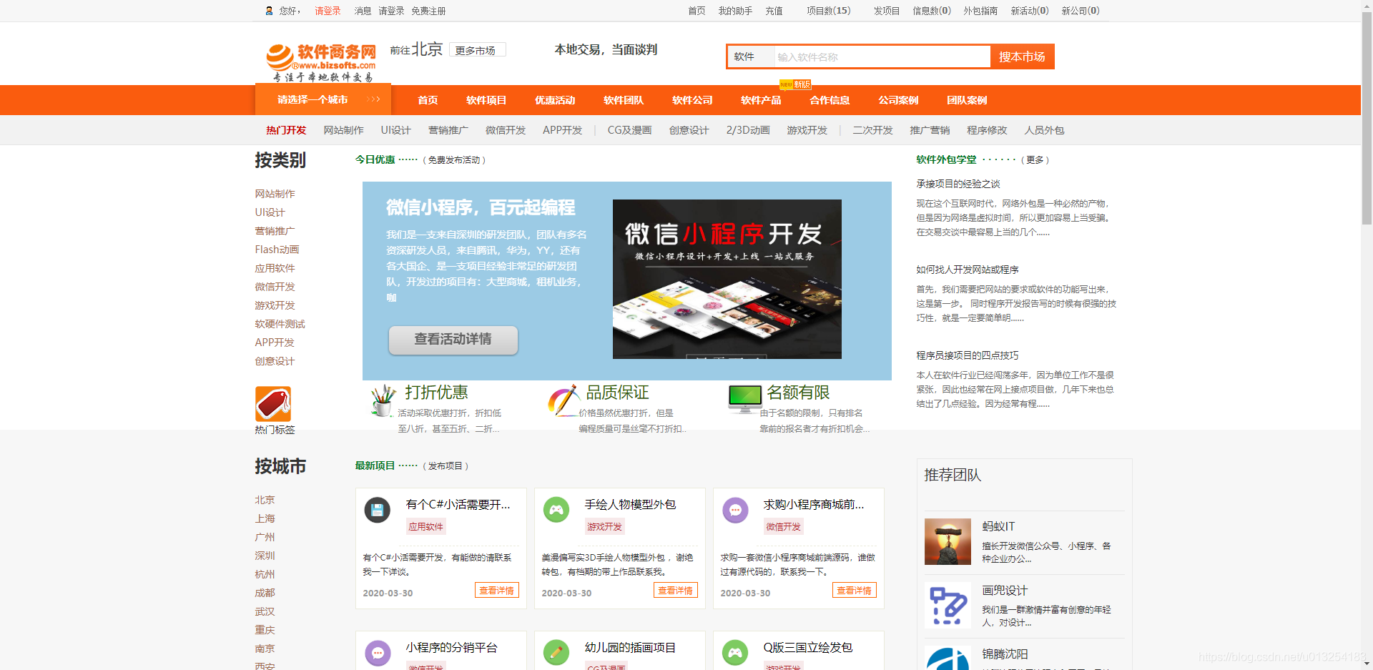Open Flash动画 category in sidebar
Image resolution: width=1373 pixels, height=670 pixels.
click(277, 250)
